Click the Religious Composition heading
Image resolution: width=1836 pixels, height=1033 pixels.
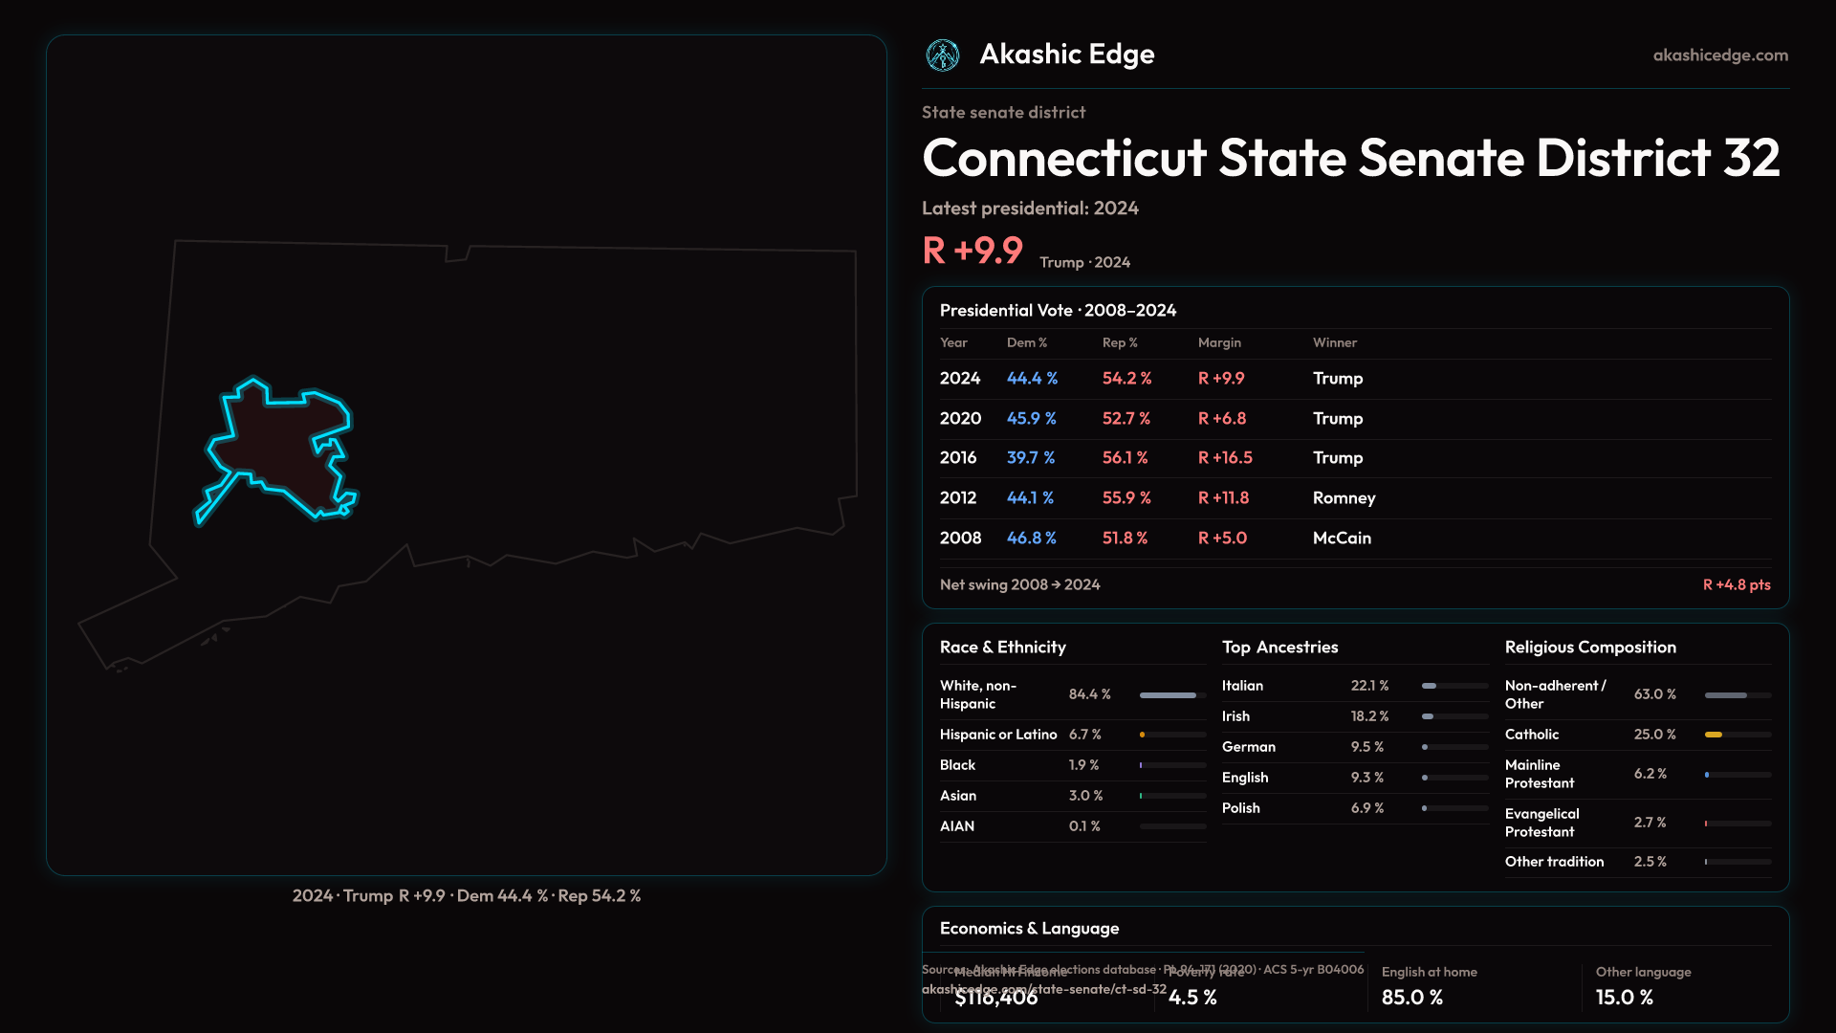(1589, 648)
